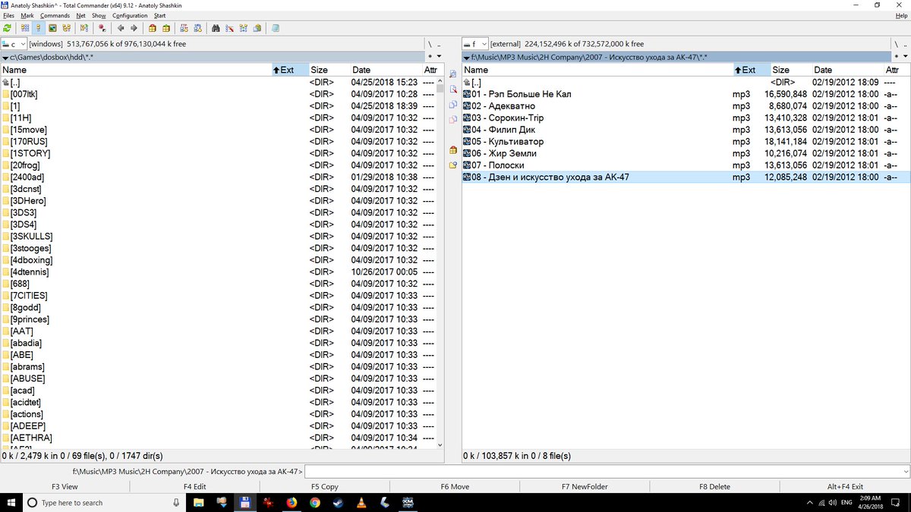This screenshot has width=911, height=512.
Task: Click the F7 NewFolder button
Action: pyautogui.click(x=585, y=487)
